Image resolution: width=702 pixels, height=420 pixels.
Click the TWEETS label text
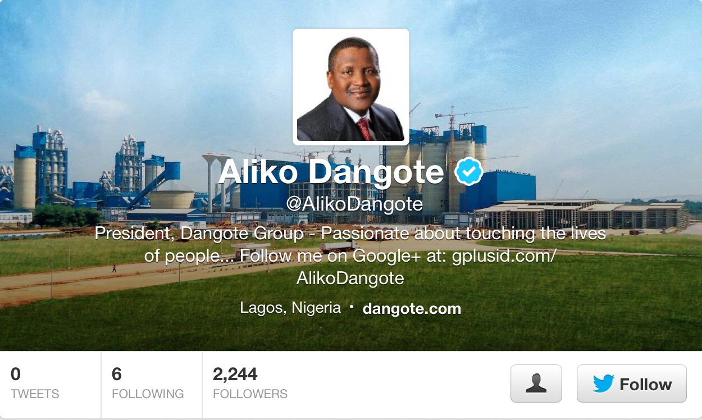click(35, 394)
